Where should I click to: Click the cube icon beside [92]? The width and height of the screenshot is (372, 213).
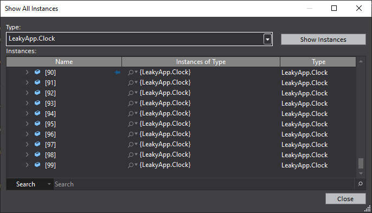[x=37, y=93]
